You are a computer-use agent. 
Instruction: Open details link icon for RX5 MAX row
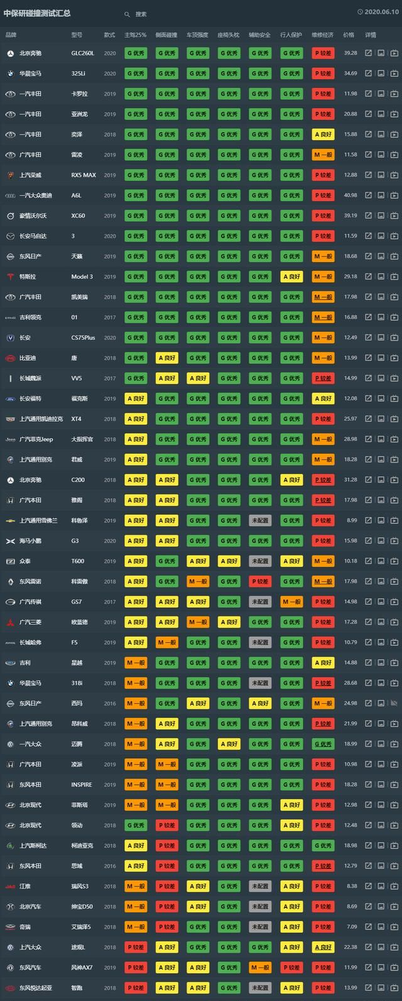tap(369, 175)
